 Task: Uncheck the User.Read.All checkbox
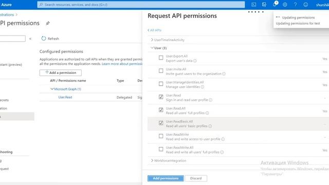point(161,110)
